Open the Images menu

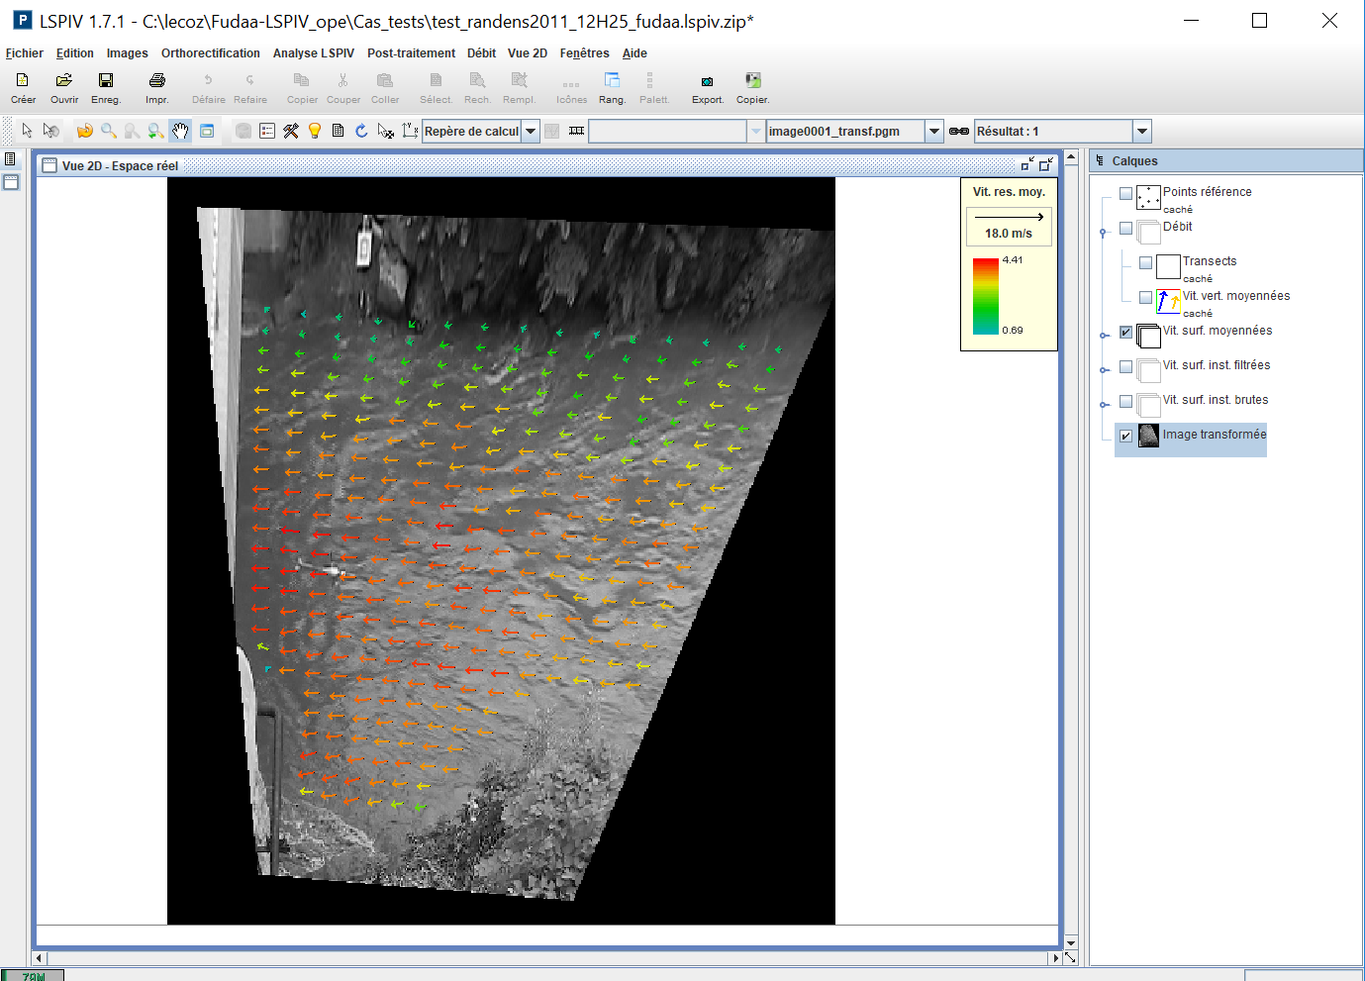128,53
